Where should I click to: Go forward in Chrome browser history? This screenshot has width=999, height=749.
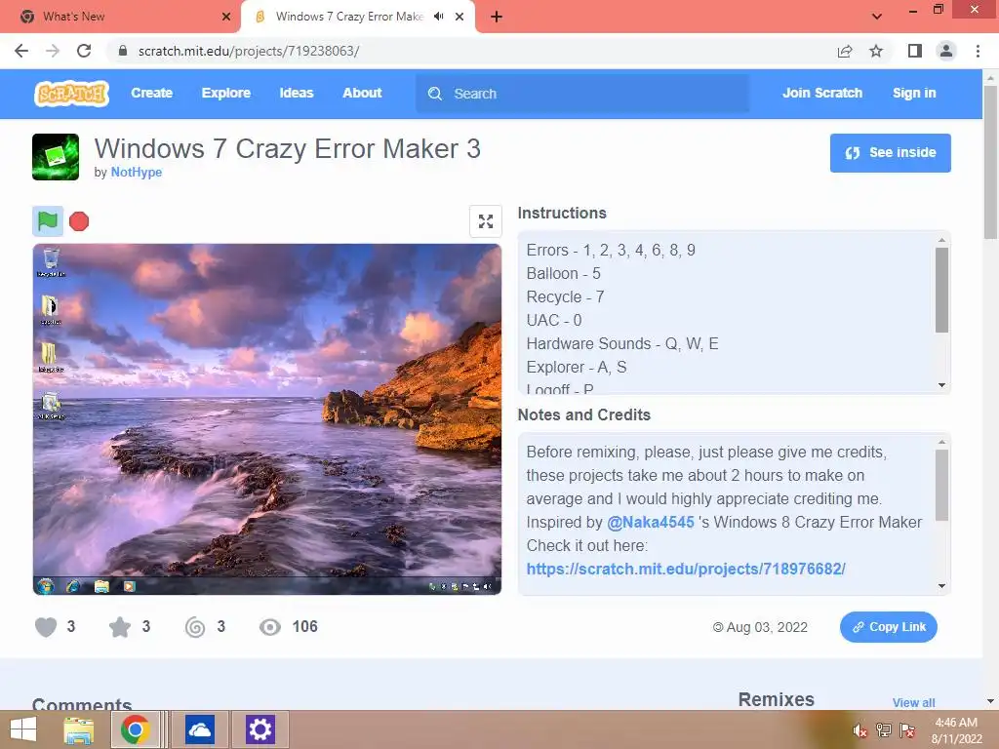(53, 51)
